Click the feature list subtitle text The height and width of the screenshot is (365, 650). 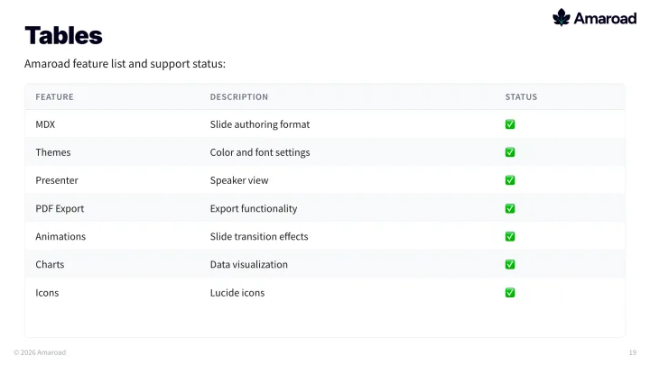coord(125,64)
